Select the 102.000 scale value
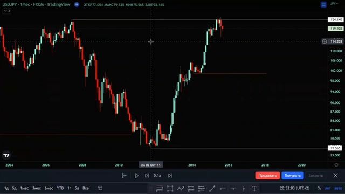The image size is (345, 194). (x=336, y=71)
